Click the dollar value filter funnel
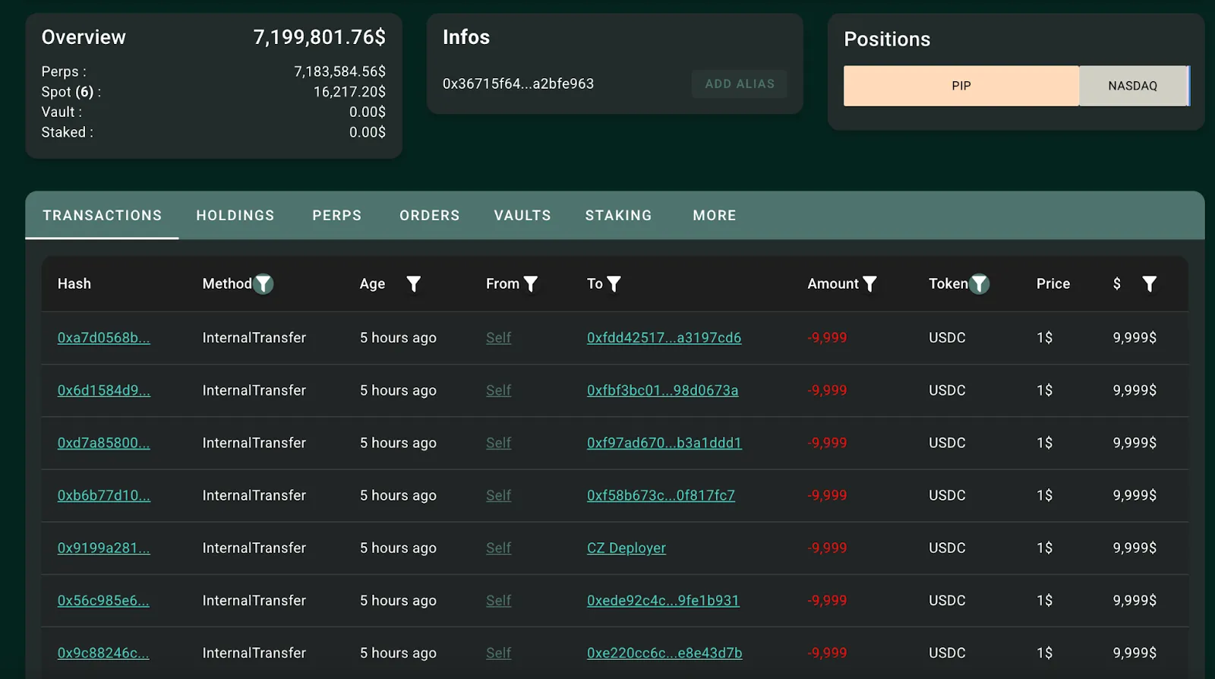 click(1149, 284)
